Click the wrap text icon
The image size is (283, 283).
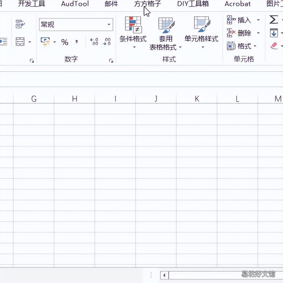point(20,24)
